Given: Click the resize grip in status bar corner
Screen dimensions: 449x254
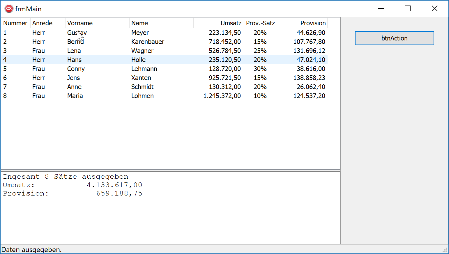Looking at the screenshot, I should 445,250.
